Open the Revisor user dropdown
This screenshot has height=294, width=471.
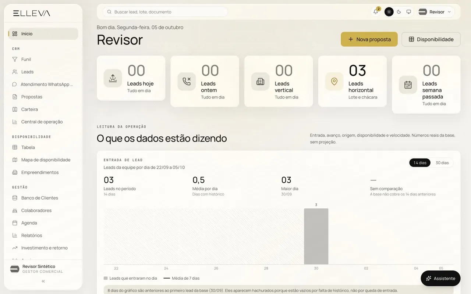pos(436,12)
